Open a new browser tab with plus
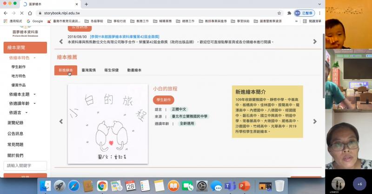 [86, 4]
